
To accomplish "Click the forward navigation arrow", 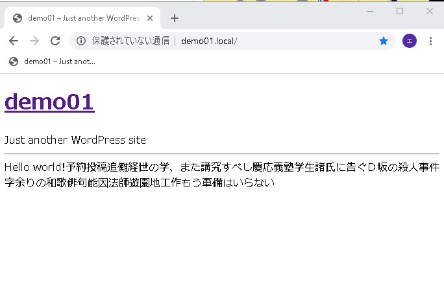I will [x=34, y=41].
